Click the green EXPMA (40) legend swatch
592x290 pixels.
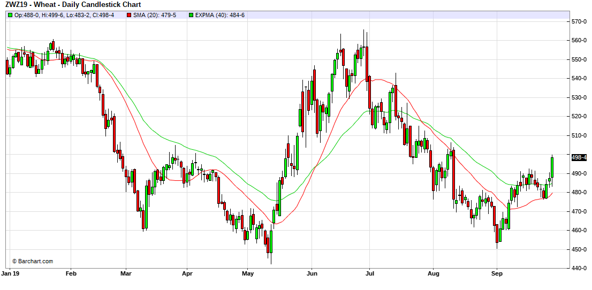[191, 15]
